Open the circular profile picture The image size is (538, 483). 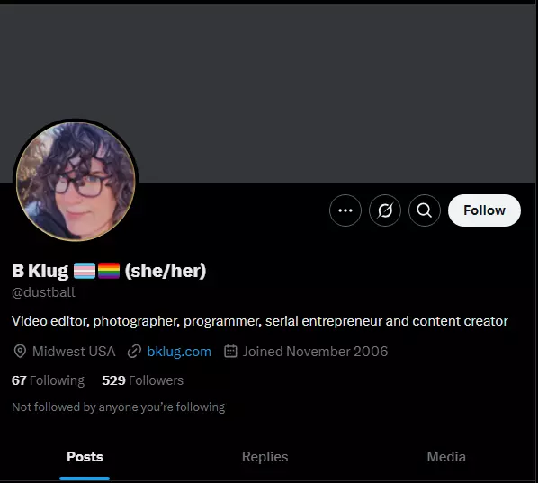pos(76,182)
